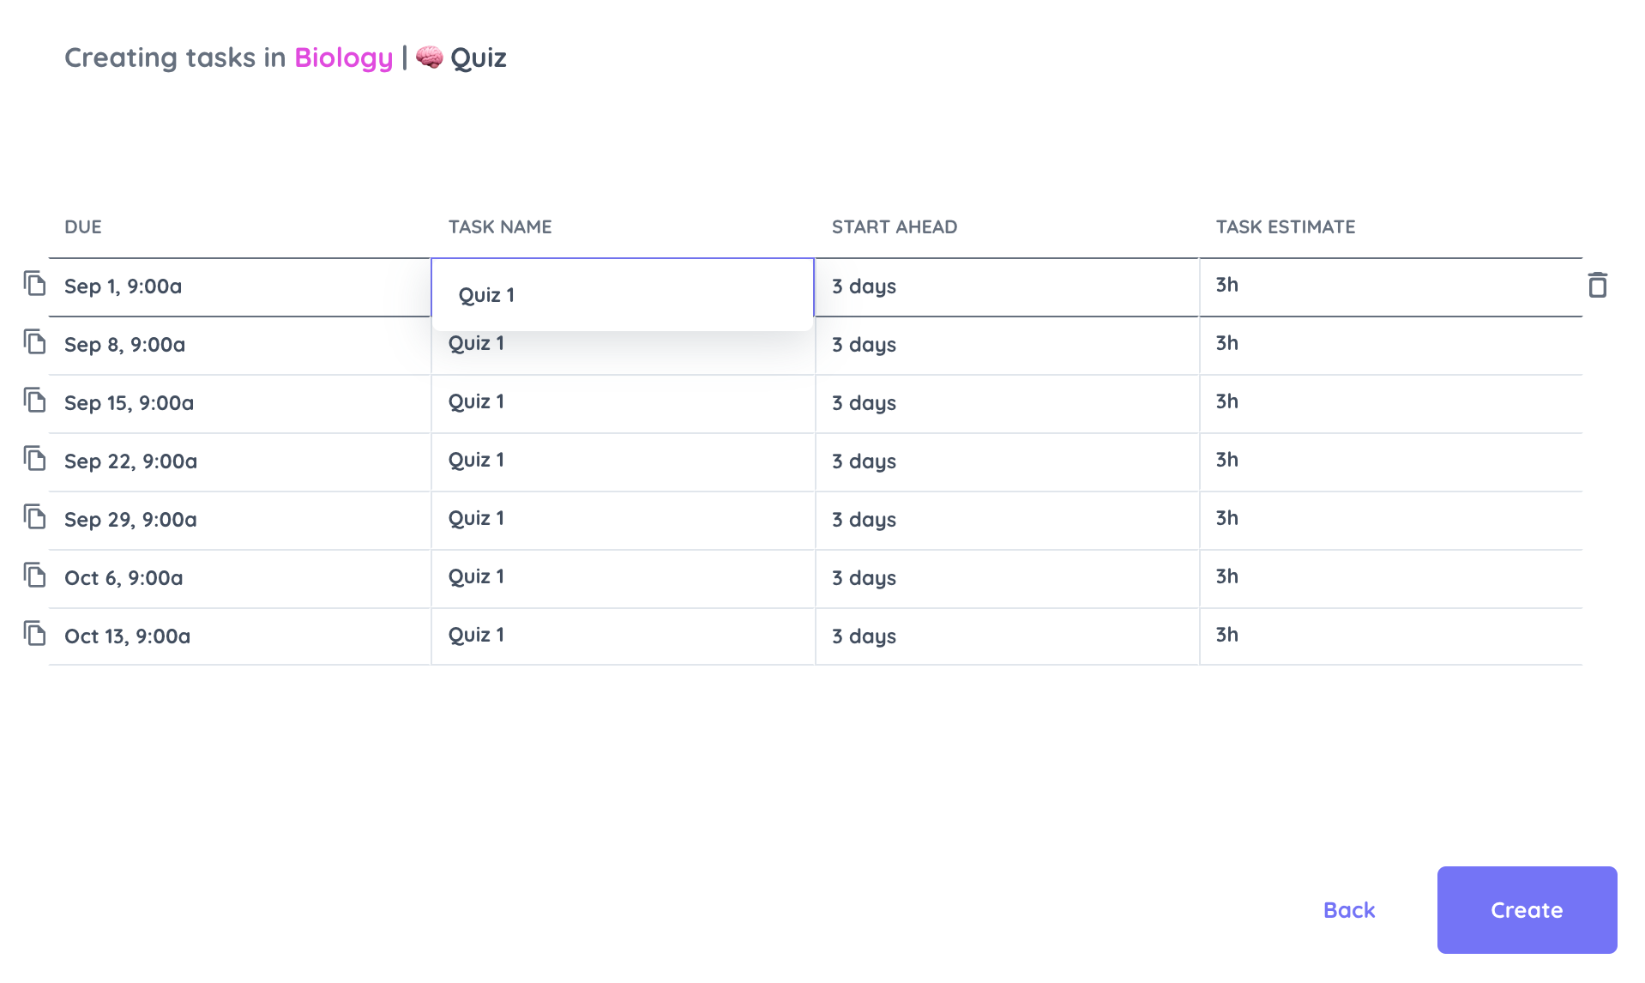Viewport: 1645px width, 983px height.
Task: Change start ahead for Sep 8 row
Action: click(x=1007, y=345)
